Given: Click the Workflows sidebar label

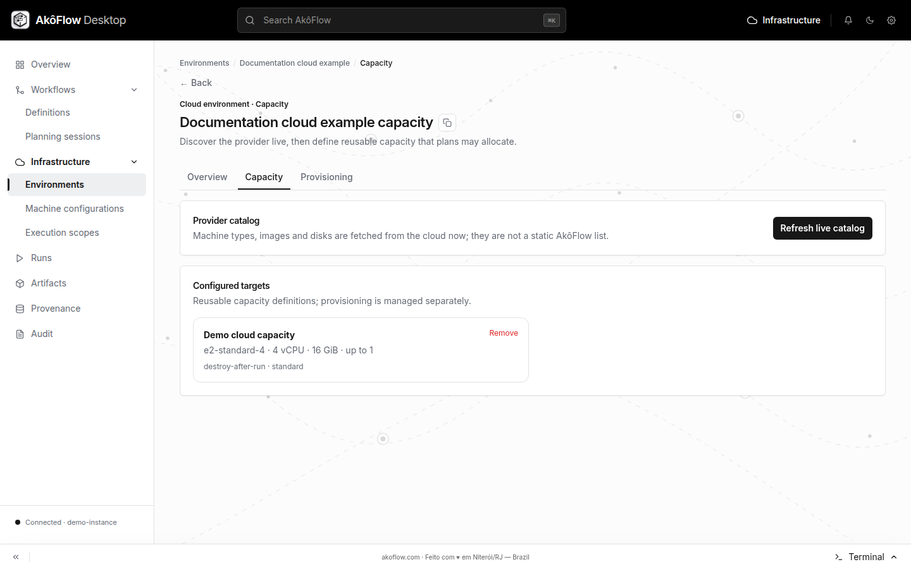Looking at the screenshot, I should pos(53,90).
